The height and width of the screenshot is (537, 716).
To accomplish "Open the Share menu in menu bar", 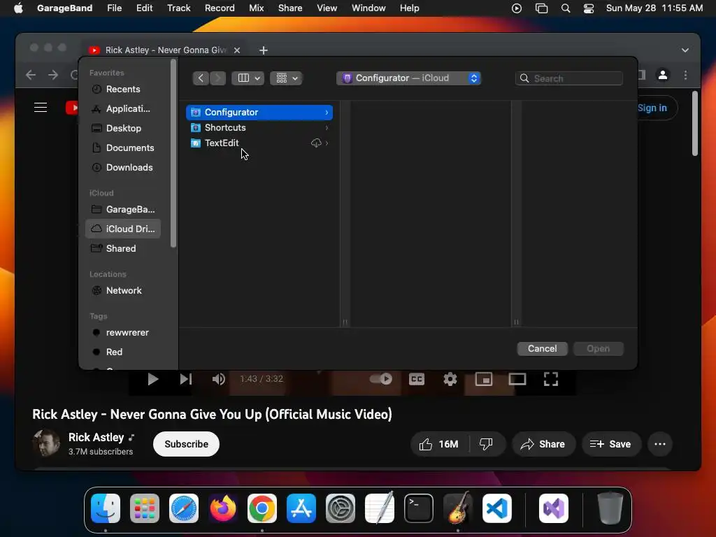I will click(290, 8).
